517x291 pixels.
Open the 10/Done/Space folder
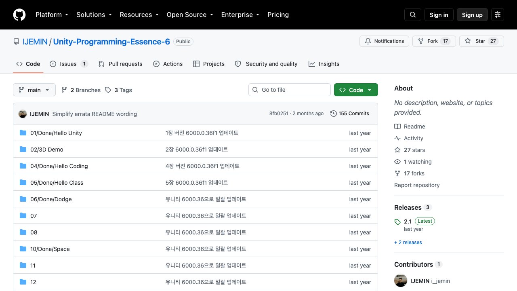pos(50,249)
